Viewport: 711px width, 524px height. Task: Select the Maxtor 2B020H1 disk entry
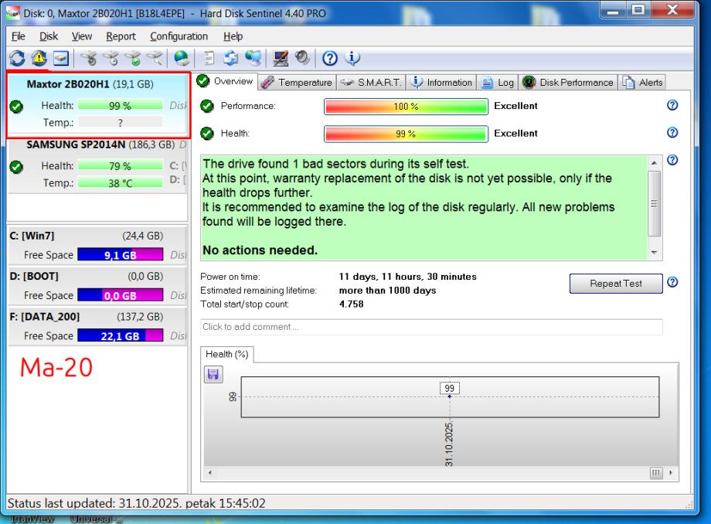click(98, 105)
